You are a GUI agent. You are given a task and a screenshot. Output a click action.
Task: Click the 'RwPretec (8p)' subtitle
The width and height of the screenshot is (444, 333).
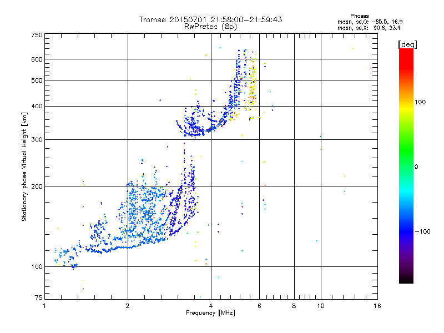210,27
